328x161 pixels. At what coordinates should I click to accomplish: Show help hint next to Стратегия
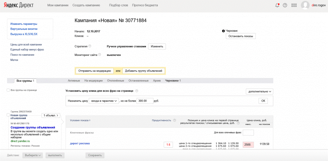click(90, 46)
